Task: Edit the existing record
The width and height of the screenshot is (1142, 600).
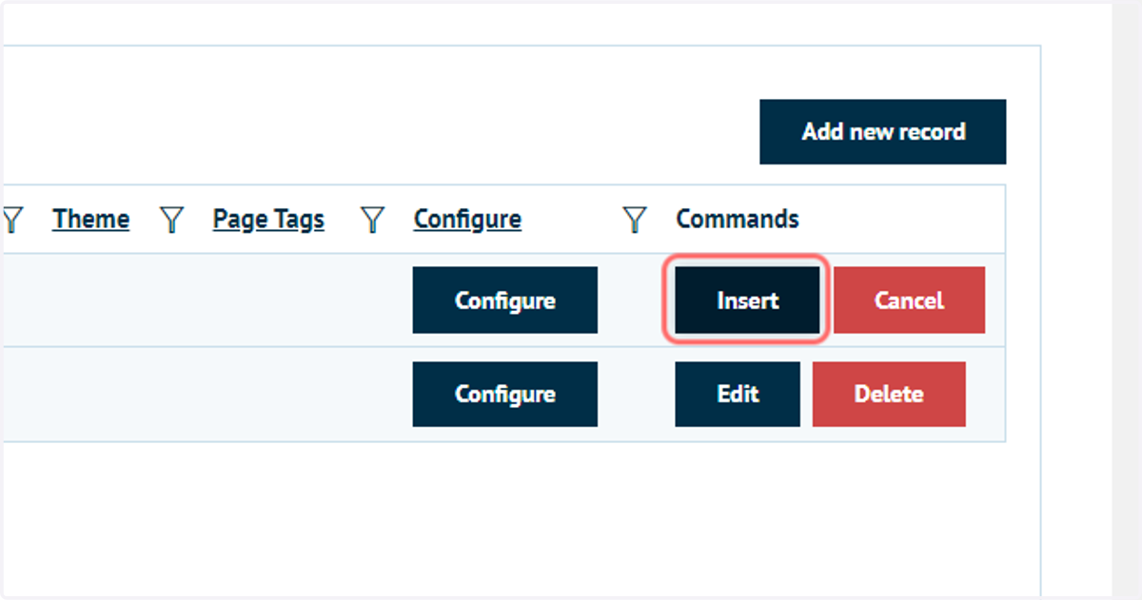Action: pyautogui.click(x=738, y=394)
